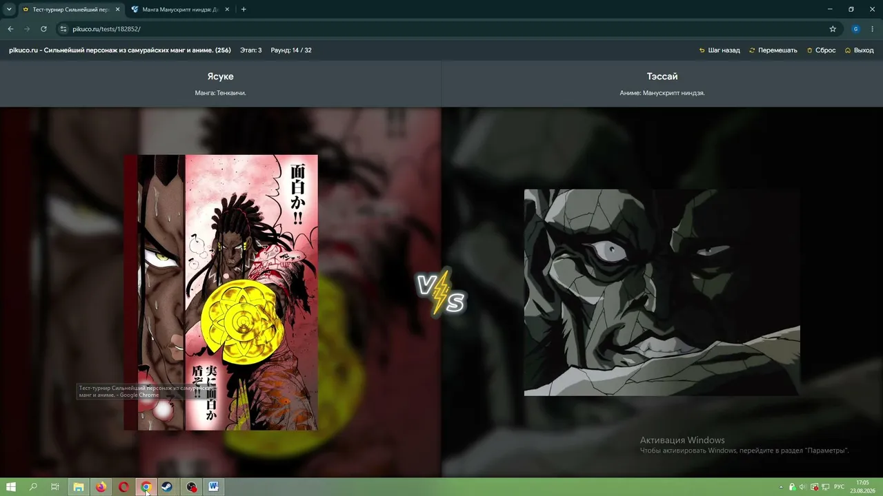
Task: Open a new browser tab
Action: point(244,10)
